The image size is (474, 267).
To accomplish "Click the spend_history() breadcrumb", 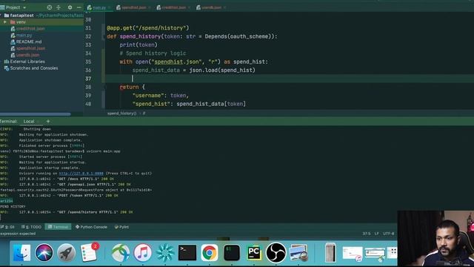I will coord(121,113).
